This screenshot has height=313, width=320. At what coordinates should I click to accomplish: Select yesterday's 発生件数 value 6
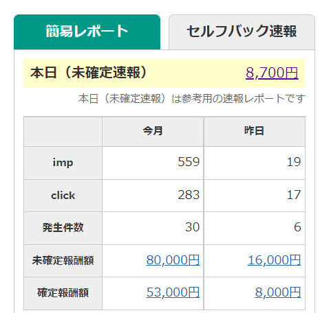297,227
